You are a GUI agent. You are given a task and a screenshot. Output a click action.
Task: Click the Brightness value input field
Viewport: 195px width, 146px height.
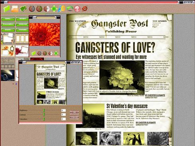click(x=63, y=110)
